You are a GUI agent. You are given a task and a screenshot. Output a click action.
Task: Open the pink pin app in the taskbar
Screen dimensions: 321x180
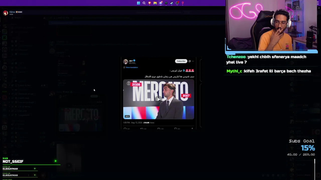point(183,3)
